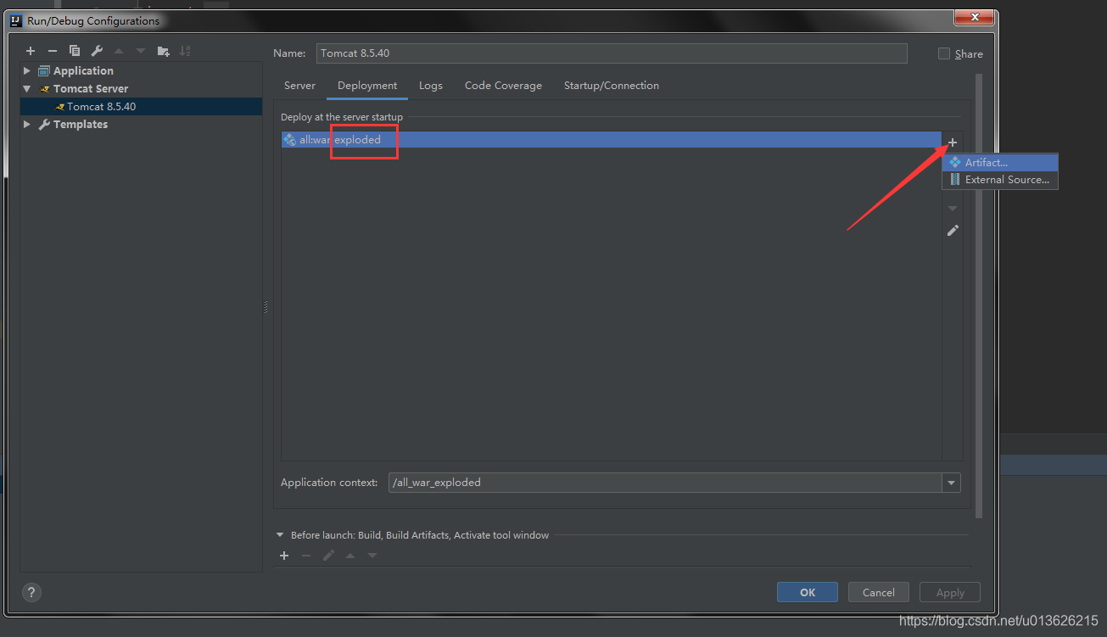Open edit templates wrench in toolbar
The height and width of the screenshot is (637, 1107).
[97, 51]
